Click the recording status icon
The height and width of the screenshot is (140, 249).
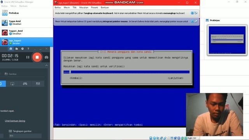tap(175, 138)
